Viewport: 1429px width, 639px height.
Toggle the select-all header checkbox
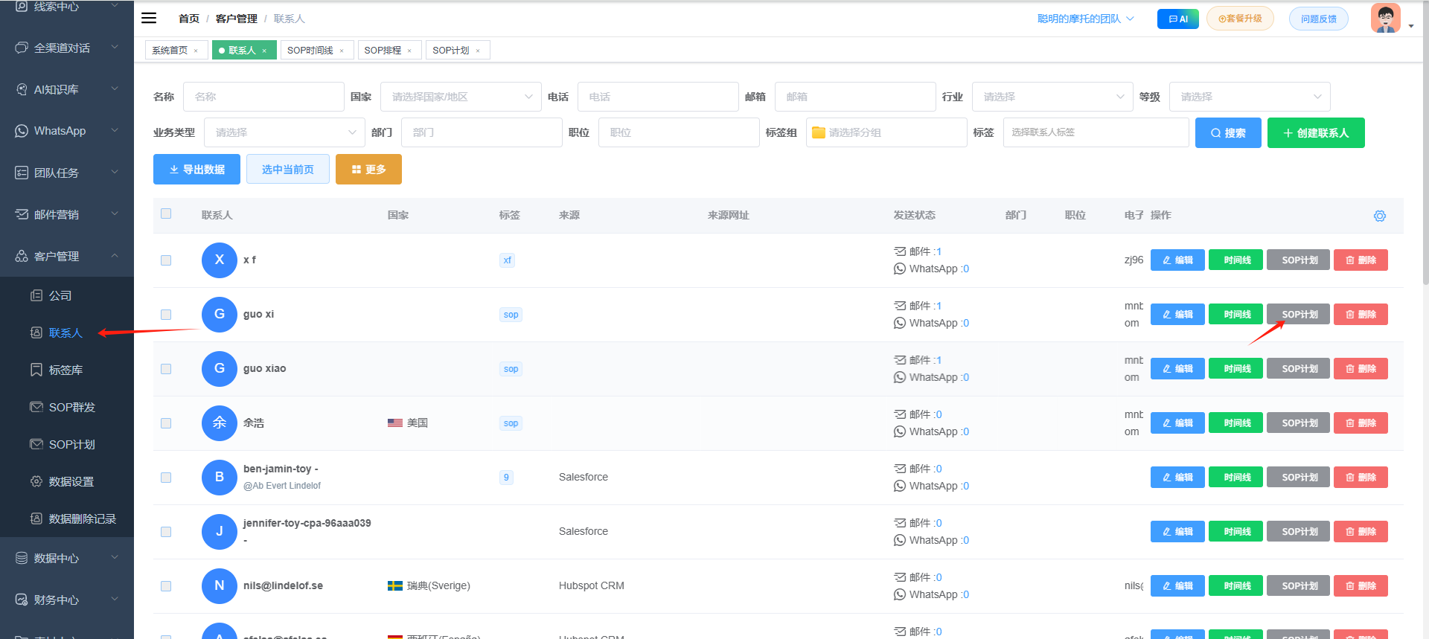(x=166, y=213)
